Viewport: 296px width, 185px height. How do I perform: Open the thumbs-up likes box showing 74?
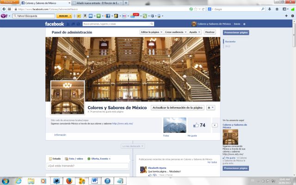[x=199, y=125]
